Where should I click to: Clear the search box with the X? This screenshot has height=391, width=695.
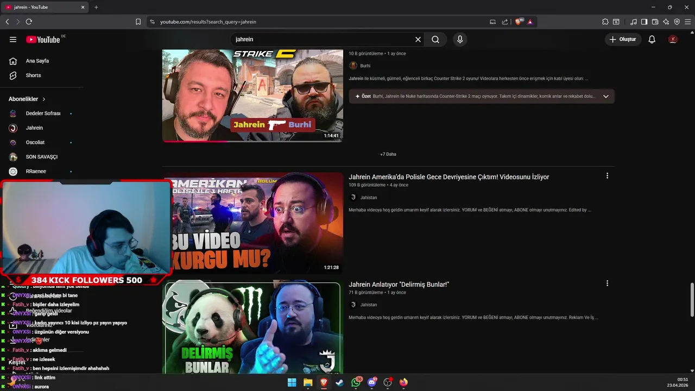418,39
